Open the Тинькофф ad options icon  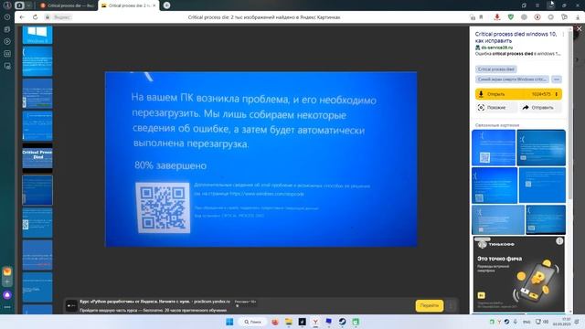(559, 241)
